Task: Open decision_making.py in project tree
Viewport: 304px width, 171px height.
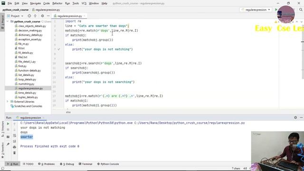Action: tap(30, 30)
